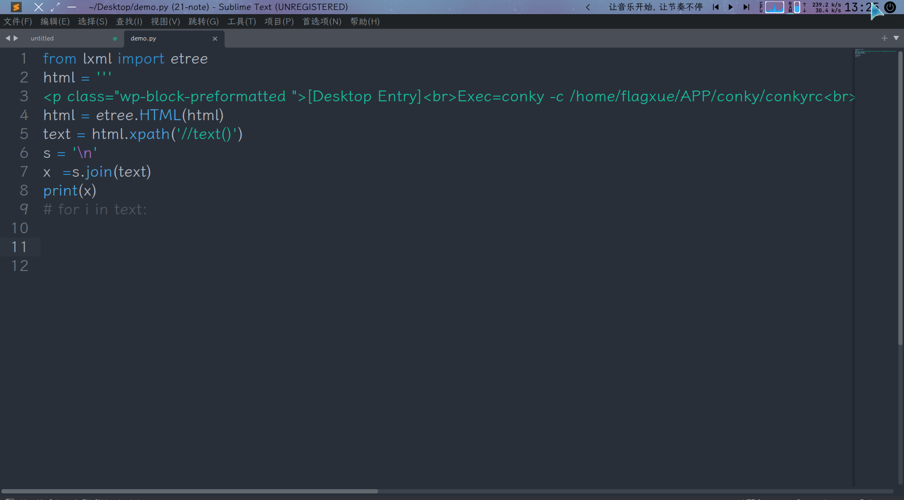Click the comment '# for i in text:'

click(x=95, y=209)
